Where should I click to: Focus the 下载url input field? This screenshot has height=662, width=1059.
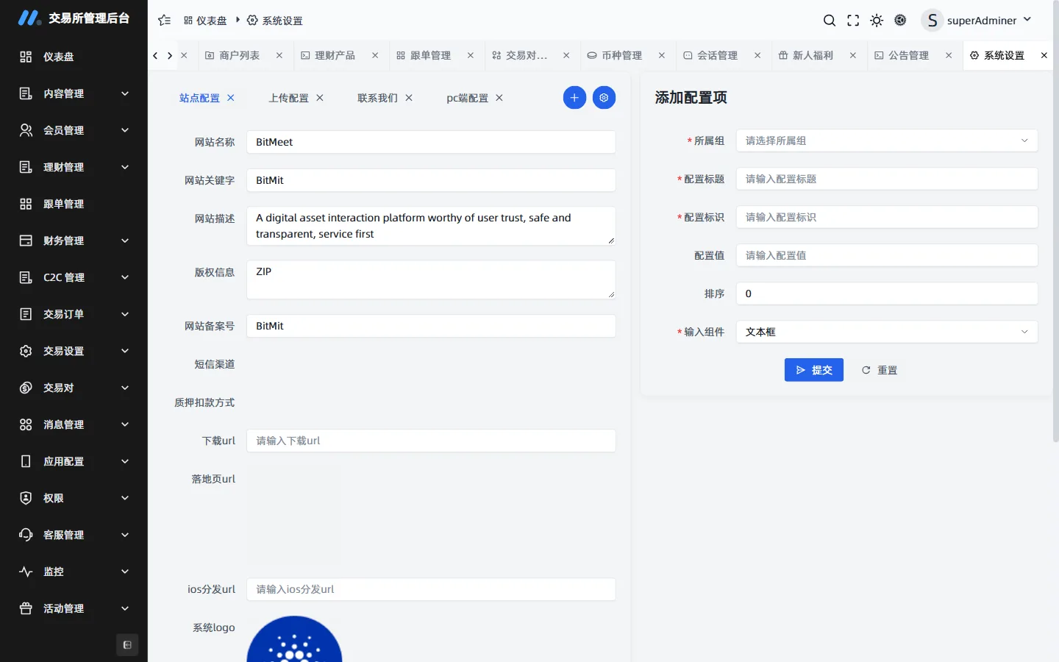point(431,441)
